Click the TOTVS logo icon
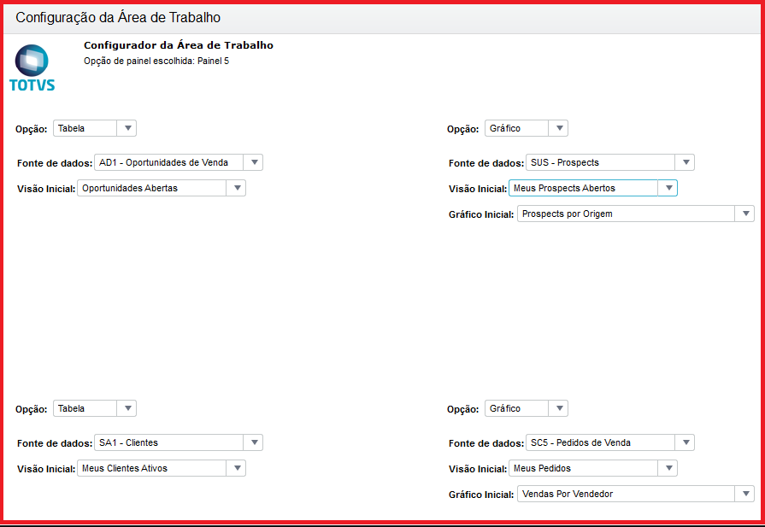 pos(32,67)
